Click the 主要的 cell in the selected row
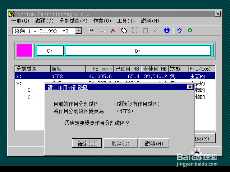The width and height of the screenshot is (230, 172). [197, 76]
